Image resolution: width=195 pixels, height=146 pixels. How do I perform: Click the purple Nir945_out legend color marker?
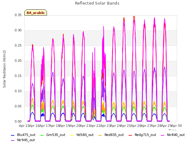(13, 141)
